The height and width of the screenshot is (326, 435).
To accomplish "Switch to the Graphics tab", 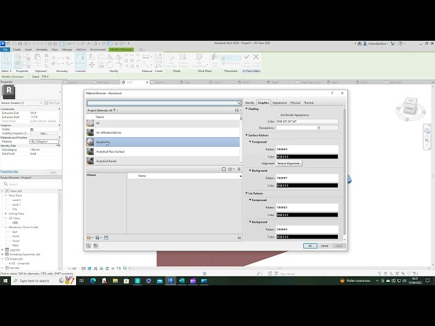I will click(263, 103).
